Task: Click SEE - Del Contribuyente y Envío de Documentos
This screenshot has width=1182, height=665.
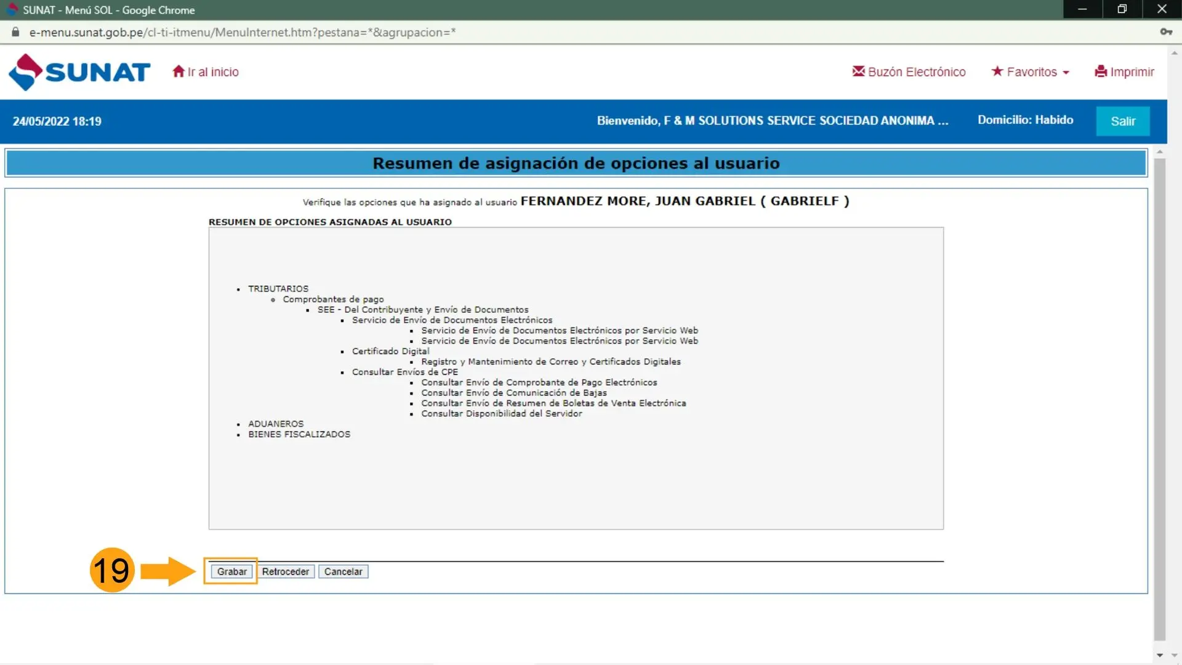Action: click(423, 310)
